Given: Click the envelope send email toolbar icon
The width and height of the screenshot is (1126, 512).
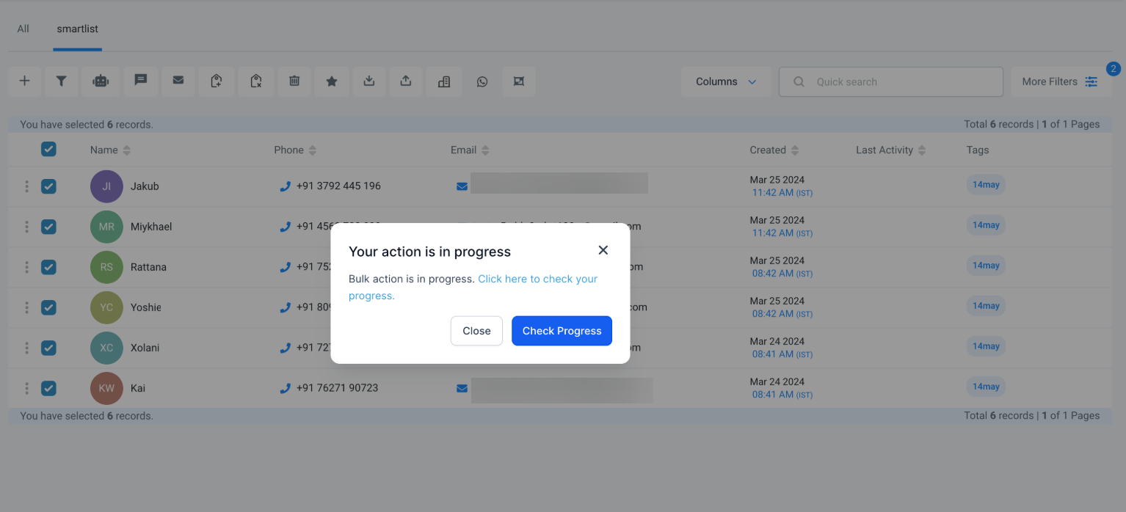Looking at the screenshot, I should point(178,81).
